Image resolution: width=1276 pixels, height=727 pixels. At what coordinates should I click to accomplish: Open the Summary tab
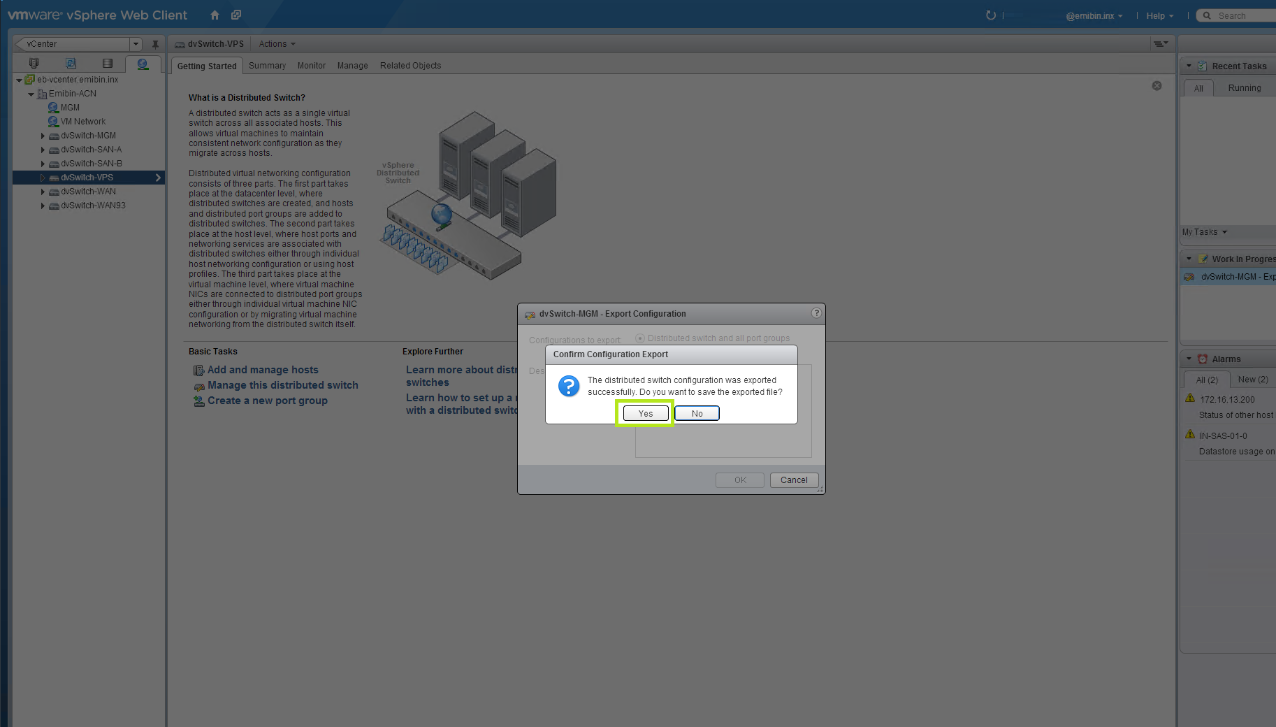click(267, 66)
